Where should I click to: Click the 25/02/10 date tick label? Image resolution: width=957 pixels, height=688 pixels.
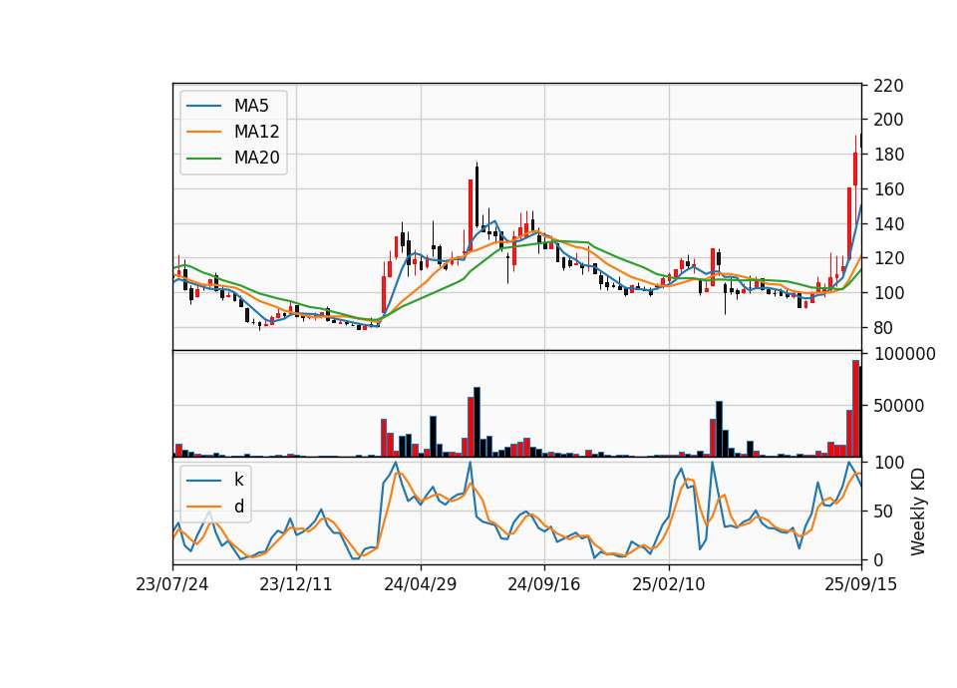click(x=668, y=585)
